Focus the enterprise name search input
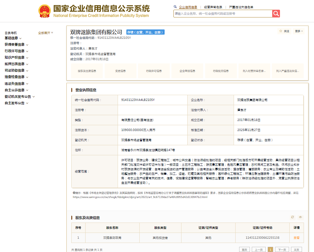Viewport: 314px width, 252px height. point(223,14)
